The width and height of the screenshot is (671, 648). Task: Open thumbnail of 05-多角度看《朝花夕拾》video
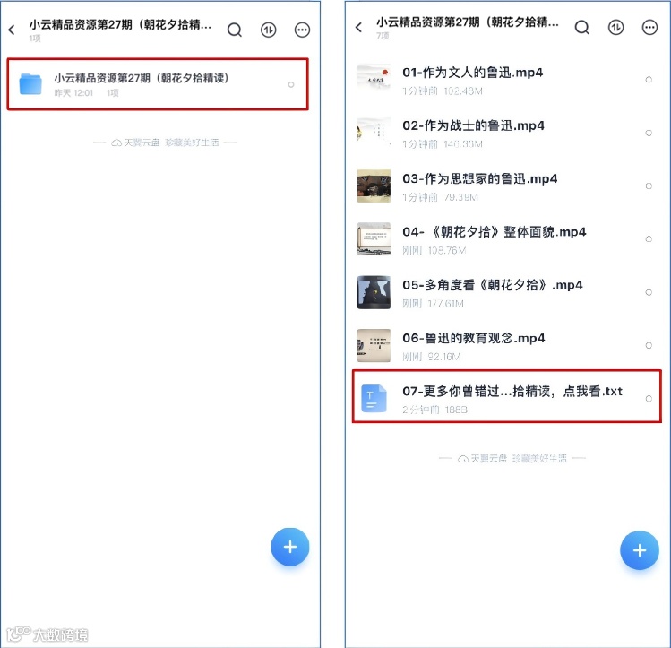[x=374, y=292]
